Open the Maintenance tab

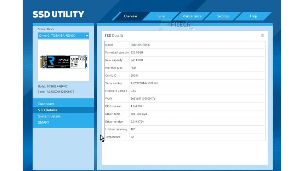point(192,16)
